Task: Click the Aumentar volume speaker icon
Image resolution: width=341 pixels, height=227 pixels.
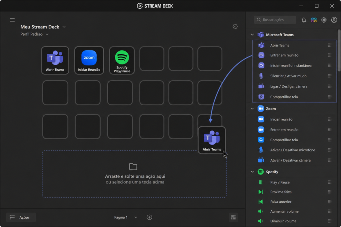Action: [260, 211]
